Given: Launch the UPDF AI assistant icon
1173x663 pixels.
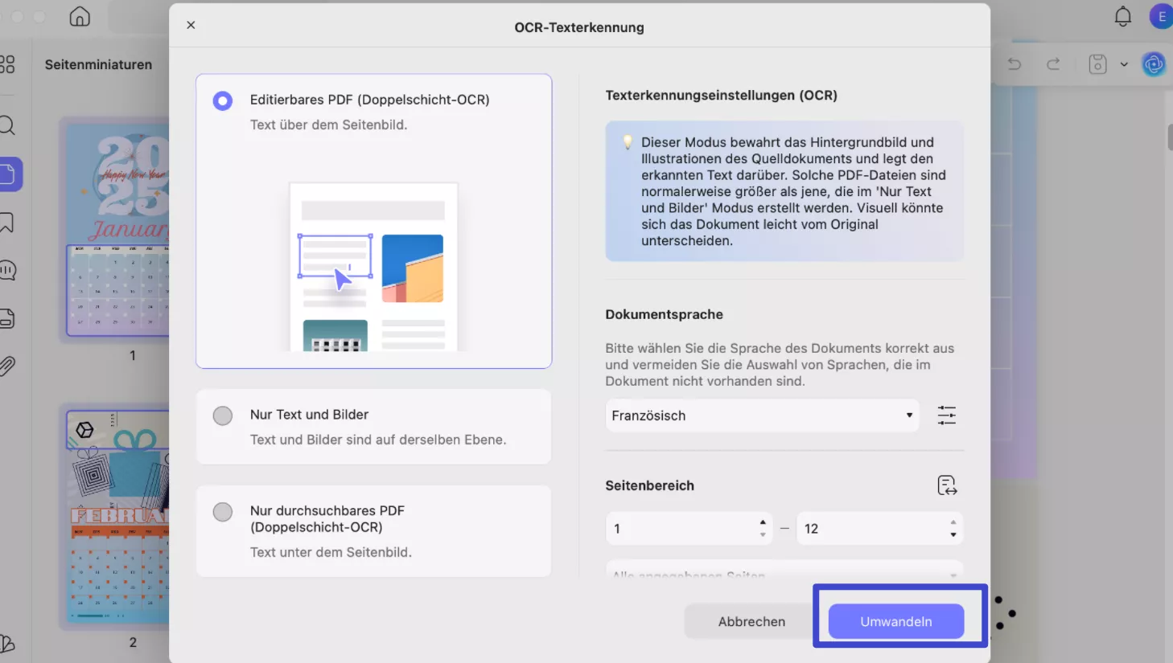Looking at the screenshot, I should click(1154, 64).
